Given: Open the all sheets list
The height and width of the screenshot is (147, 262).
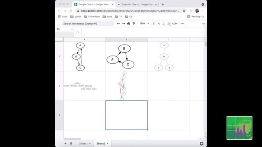Looking at the screenshot, I should (x=71, y=143).
